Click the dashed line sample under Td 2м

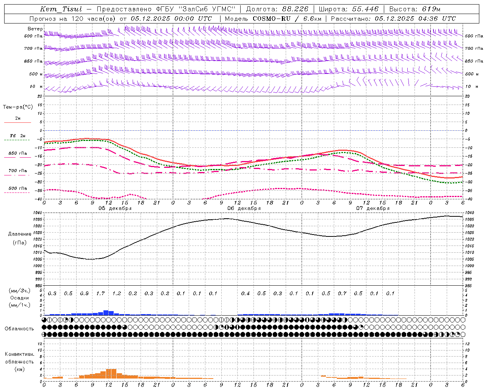pos(17,140)
